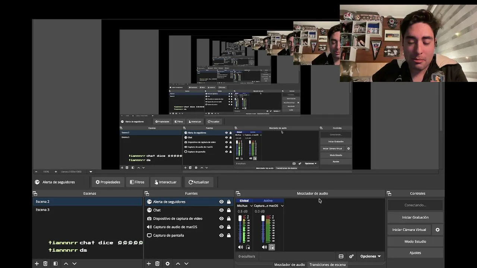477x268 pixels.
Task: Select the Chat source row
Action: [188, 210]
